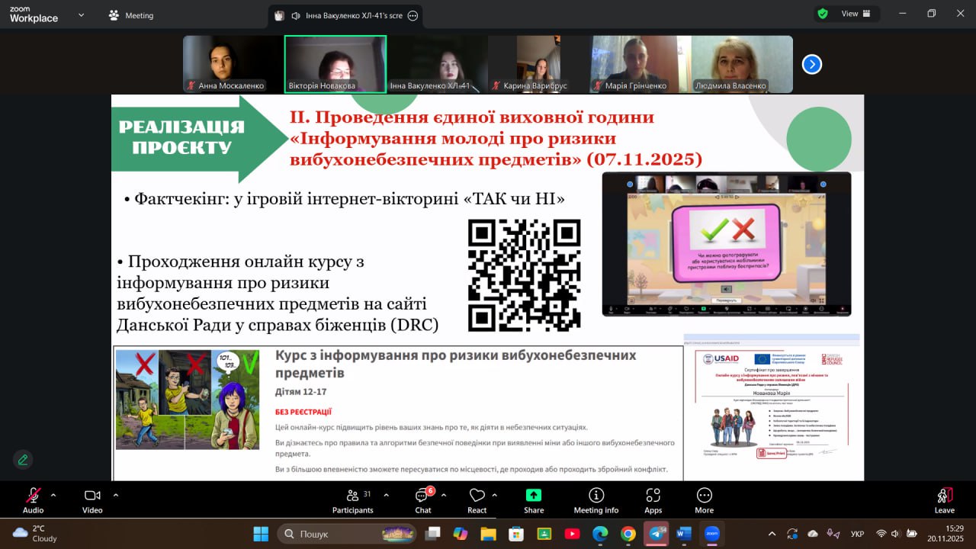Open Meeting info
This screenshot has height=549, width=976.
tap(596, 499)
